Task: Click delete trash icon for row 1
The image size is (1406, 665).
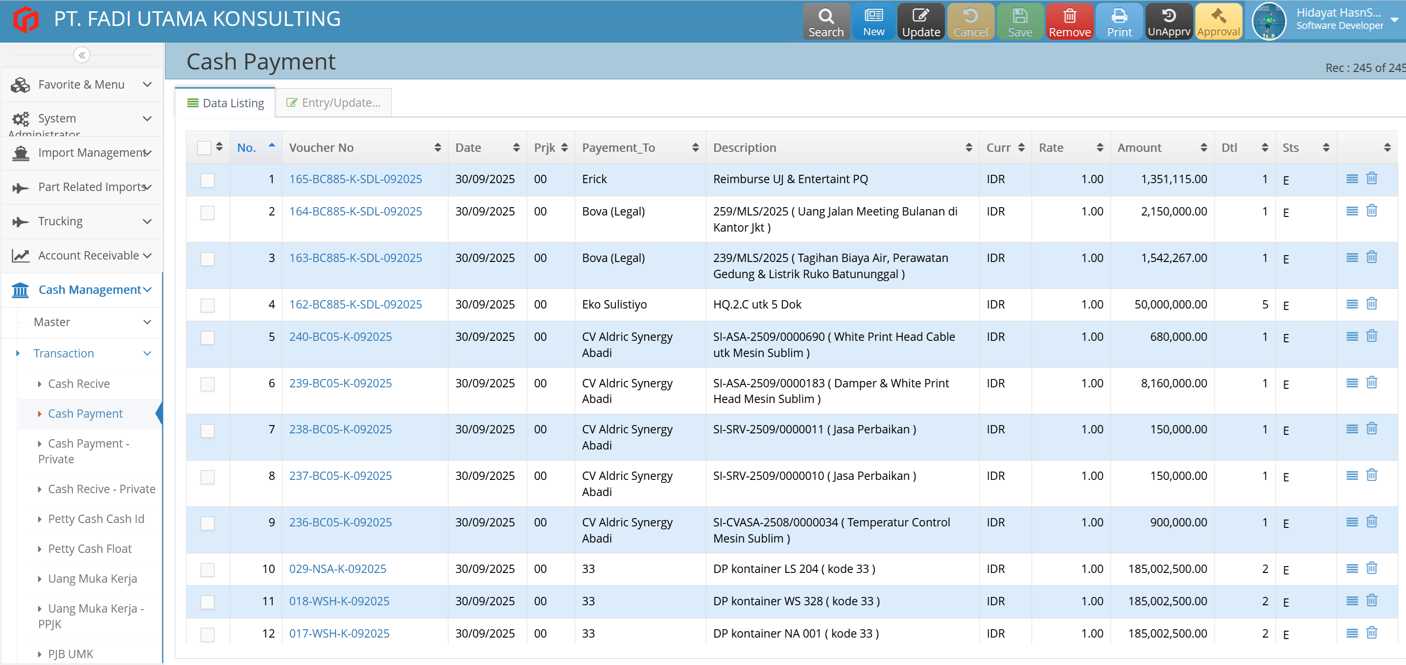Action: coord(1372,179)
